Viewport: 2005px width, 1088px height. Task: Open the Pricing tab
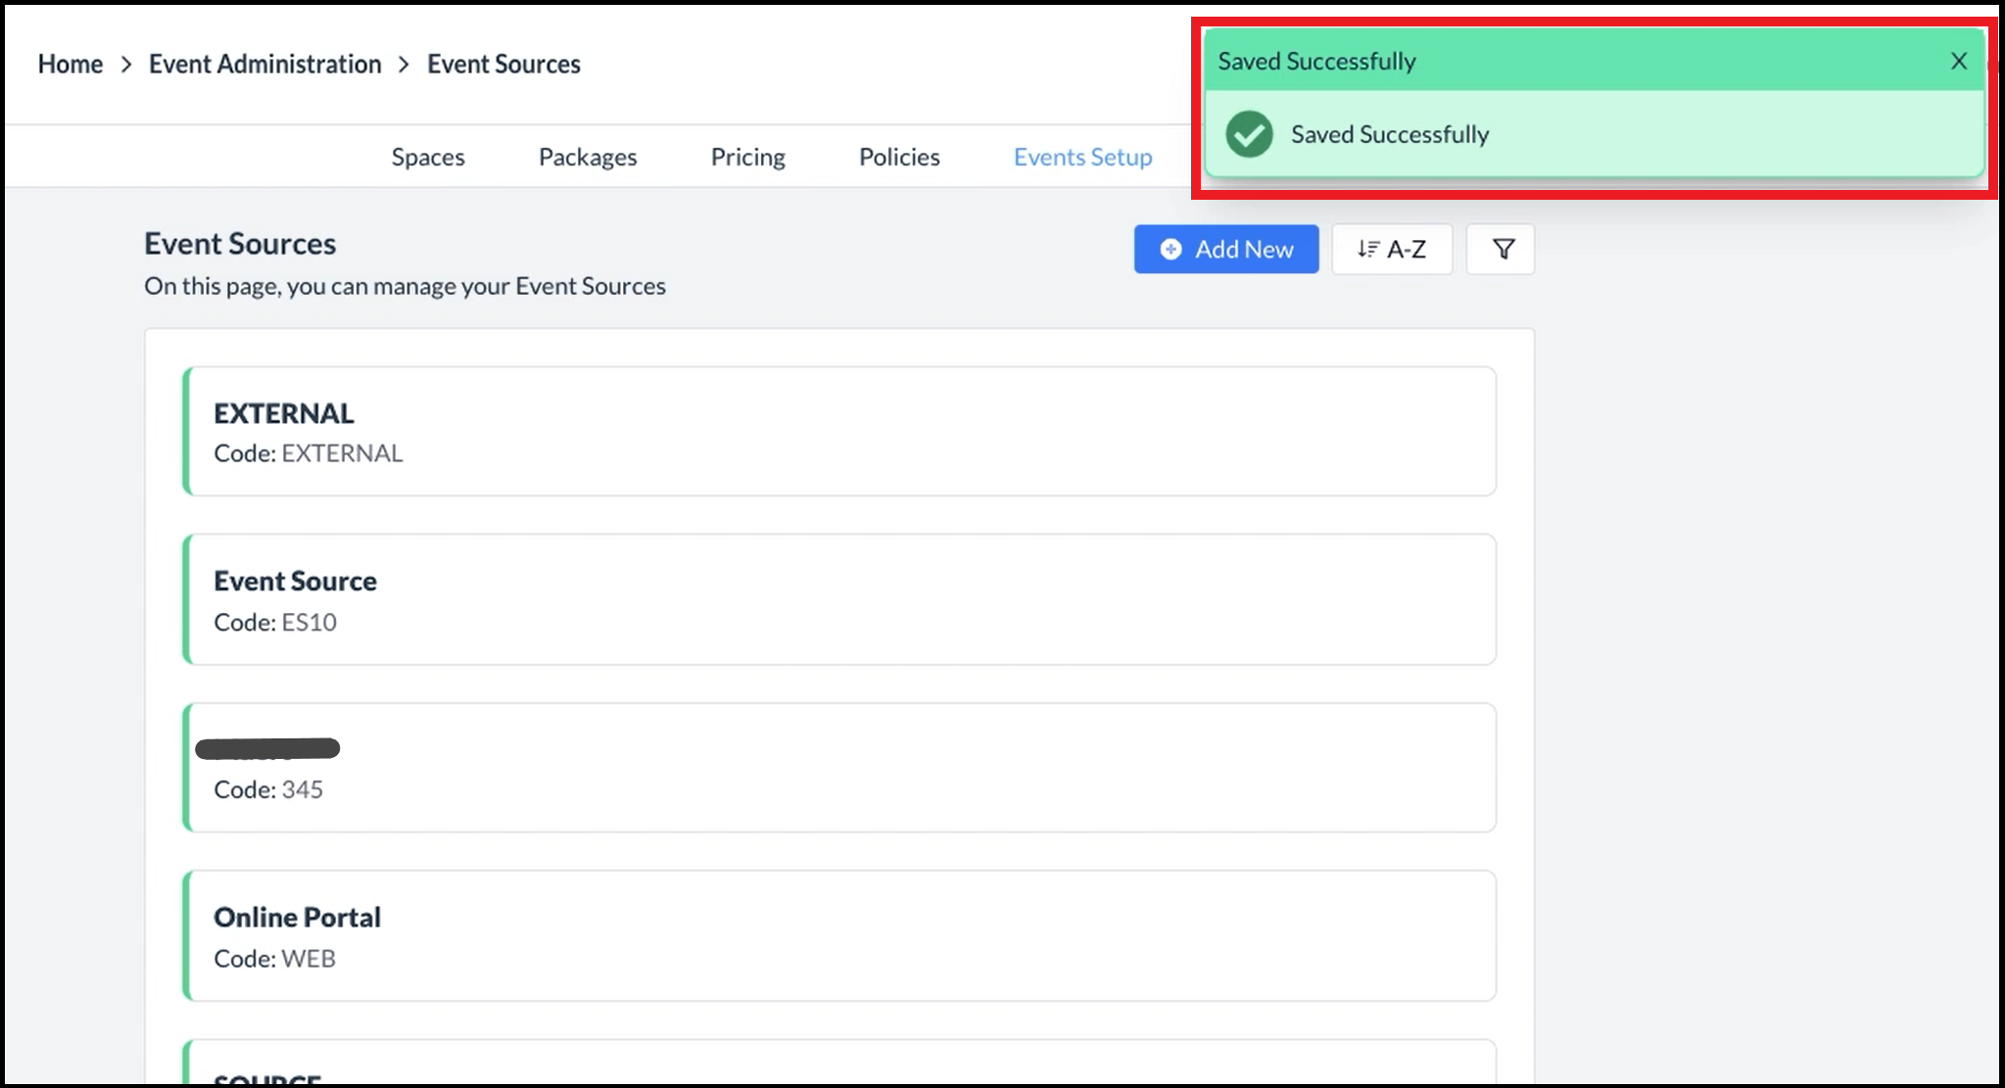coord(747,158)
